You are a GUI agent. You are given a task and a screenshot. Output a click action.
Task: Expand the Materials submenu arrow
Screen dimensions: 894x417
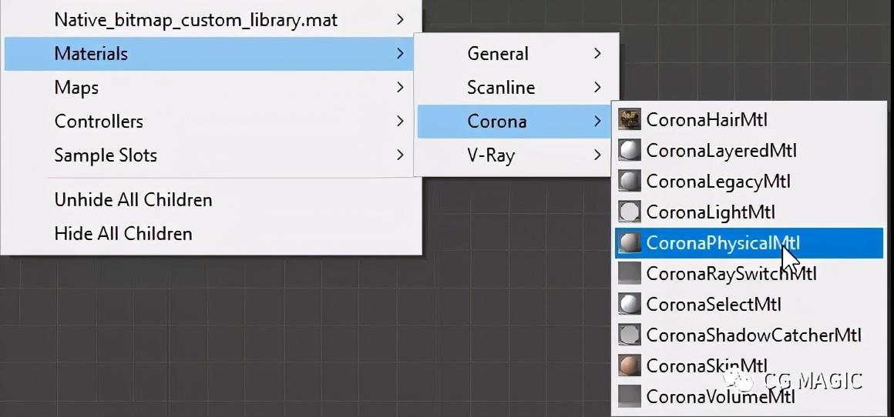(400, 54)
